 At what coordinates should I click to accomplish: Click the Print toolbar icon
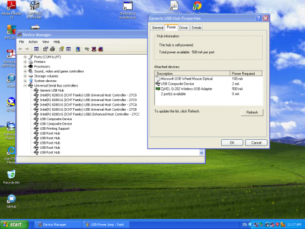pyautogui.click(x=52, y=49)
